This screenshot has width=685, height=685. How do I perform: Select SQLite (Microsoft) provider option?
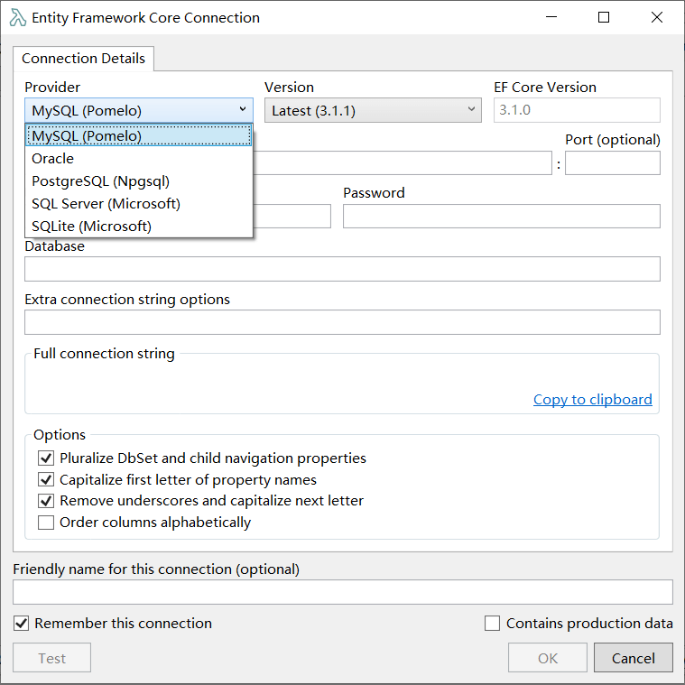(x=139, y=227)
